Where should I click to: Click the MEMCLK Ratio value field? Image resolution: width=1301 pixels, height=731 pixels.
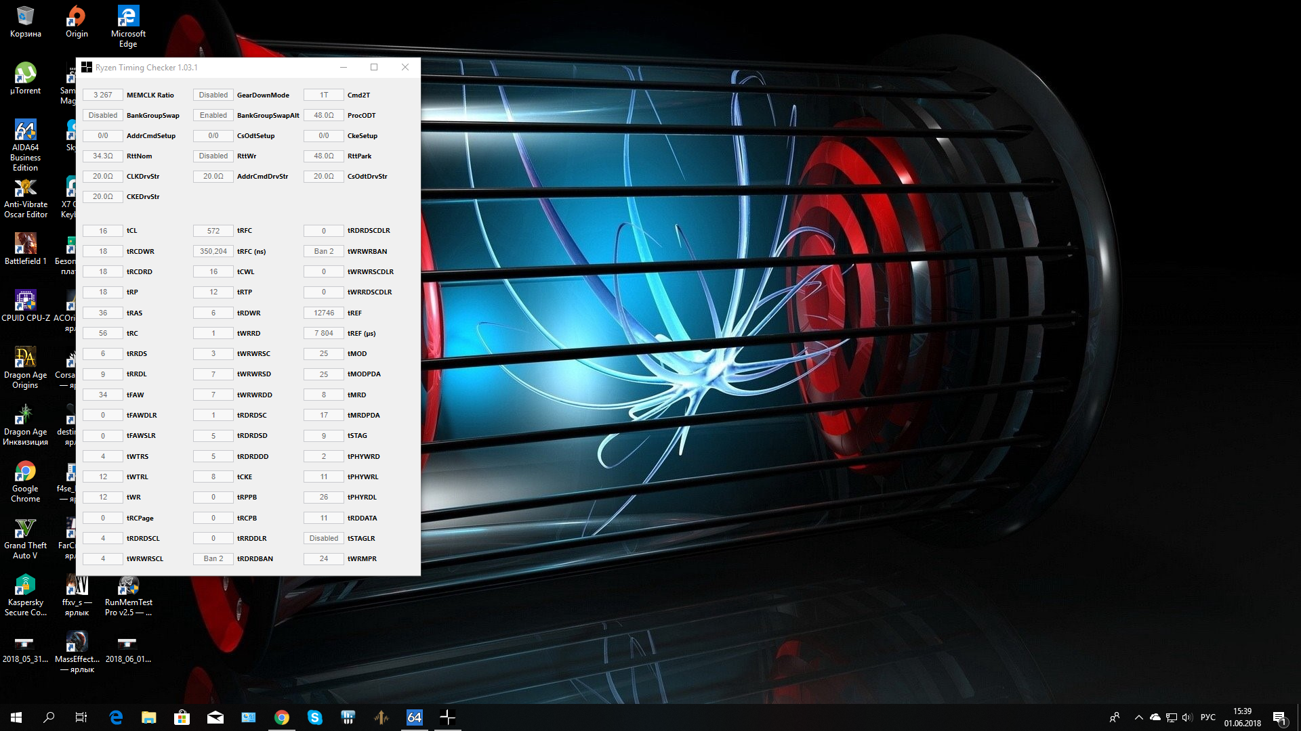[x=103, y=95]
